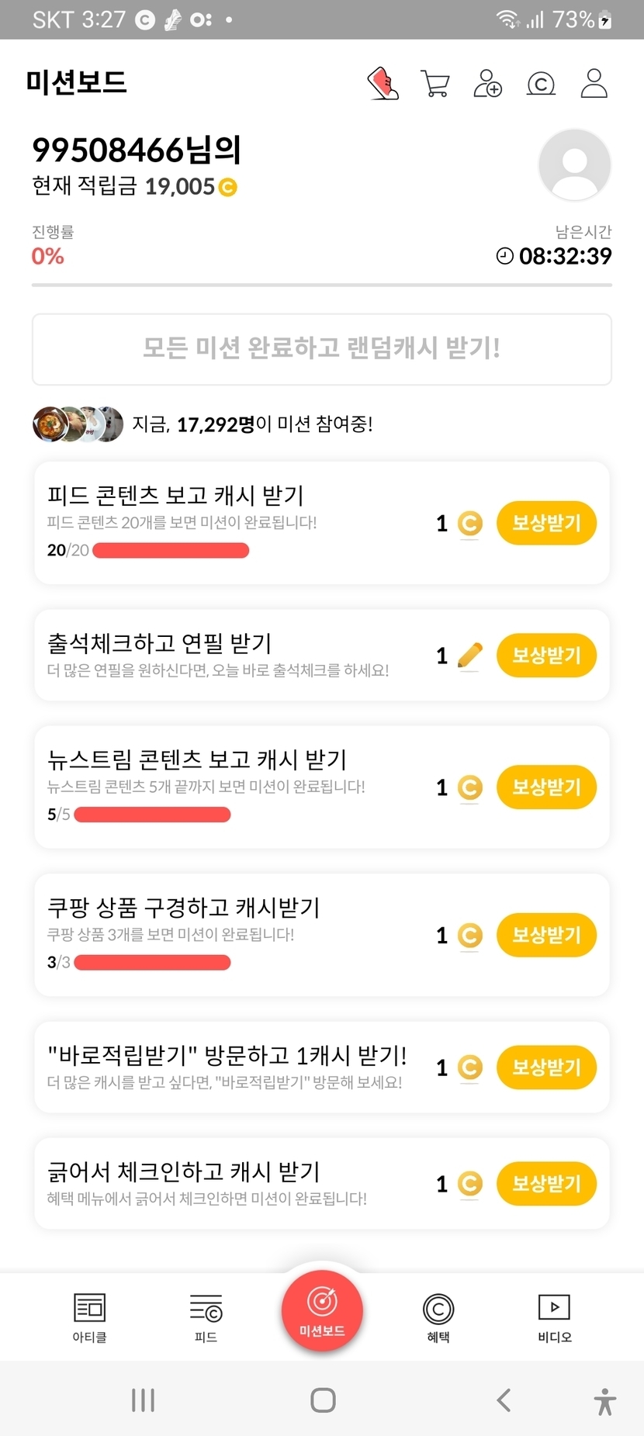The image size is (644, 1436).
Task: Open the 비디오 video tab
Action: point(554,1317)
